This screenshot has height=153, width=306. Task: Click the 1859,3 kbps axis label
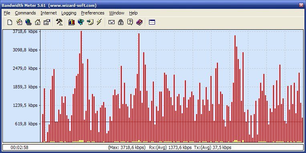click(25, 87)
